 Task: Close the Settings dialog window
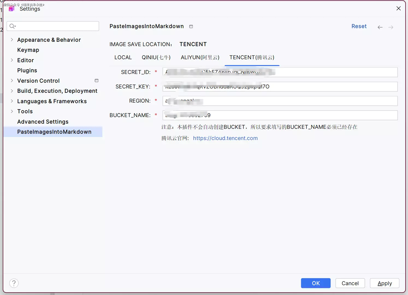pos(398,8)
